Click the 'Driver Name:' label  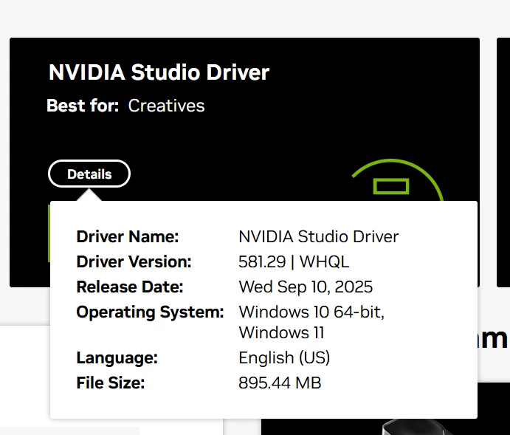(128, 236)
